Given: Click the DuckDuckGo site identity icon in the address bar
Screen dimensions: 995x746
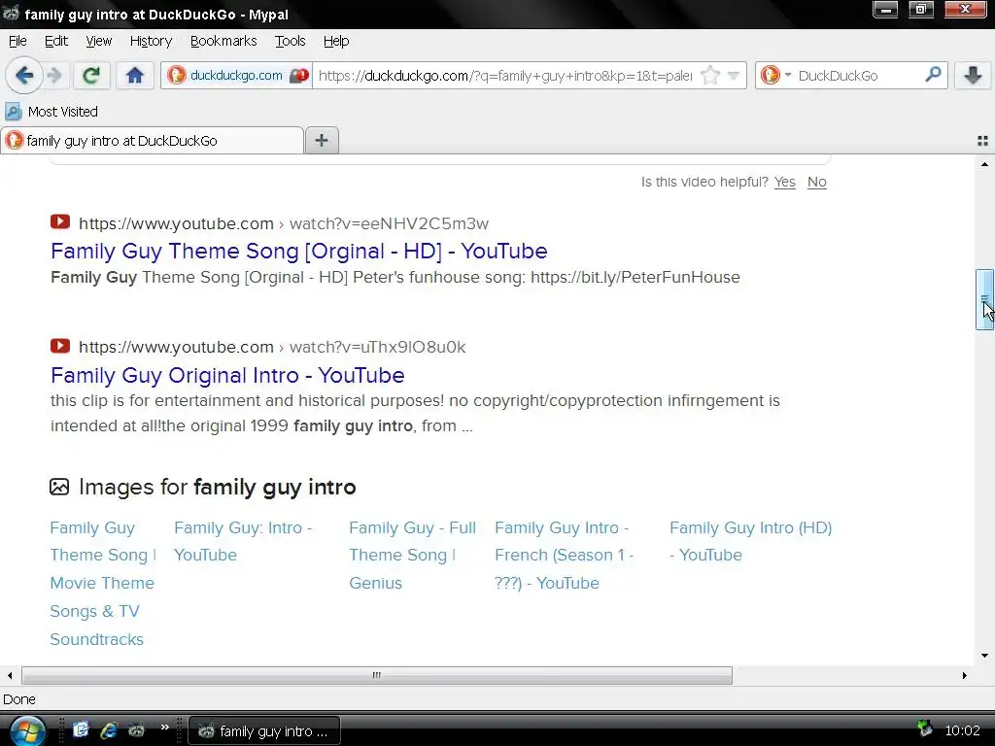Looking at the screenshot, I should click(177, 76).
